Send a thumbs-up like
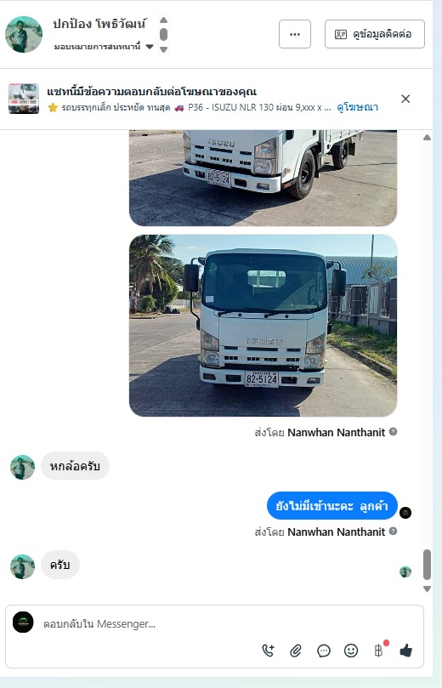 [406, 651]
